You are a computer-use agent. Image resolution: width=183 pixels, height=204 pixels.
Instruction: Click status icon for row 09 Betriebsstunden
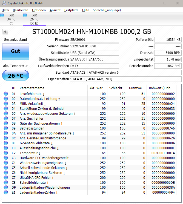pyautogui.click(x=6, y=128)
